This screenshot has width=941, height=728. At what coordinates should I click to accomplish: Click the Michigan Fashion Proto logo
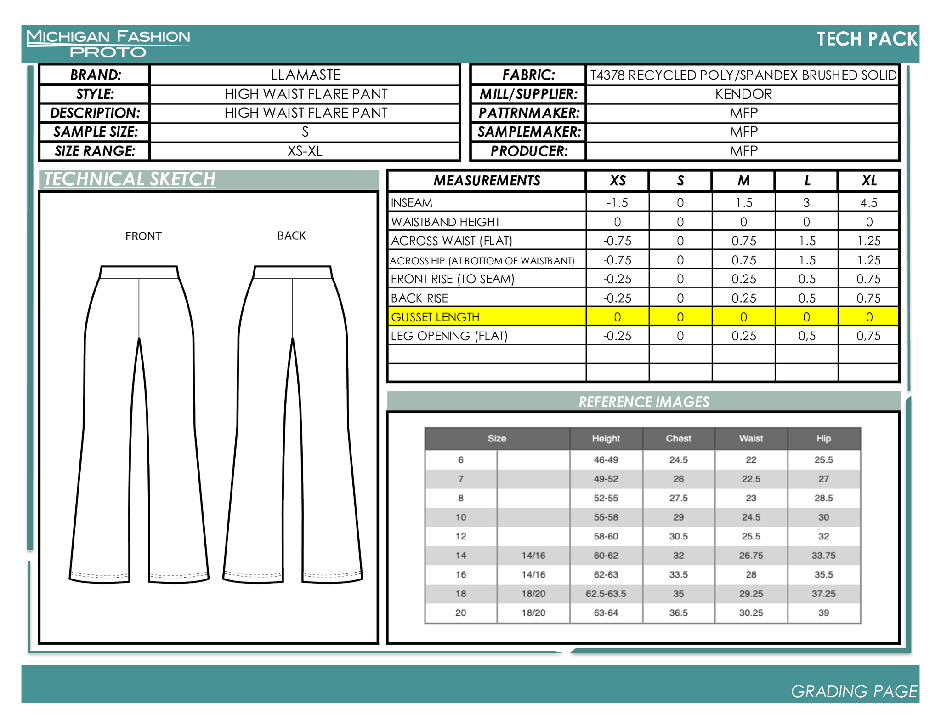[108, 44]
